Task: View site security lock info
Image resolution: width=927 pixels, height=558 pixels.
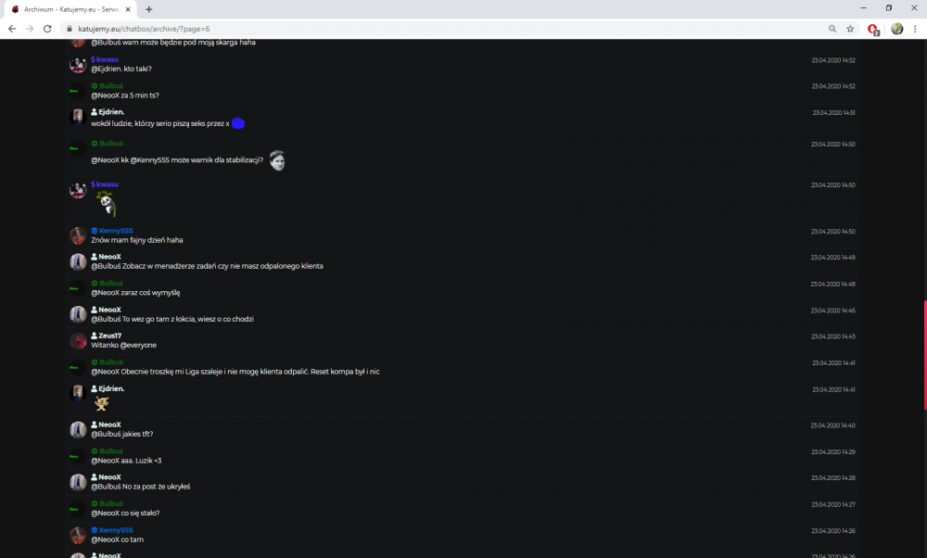Action: pyautogui.click(x=70, y=29)
